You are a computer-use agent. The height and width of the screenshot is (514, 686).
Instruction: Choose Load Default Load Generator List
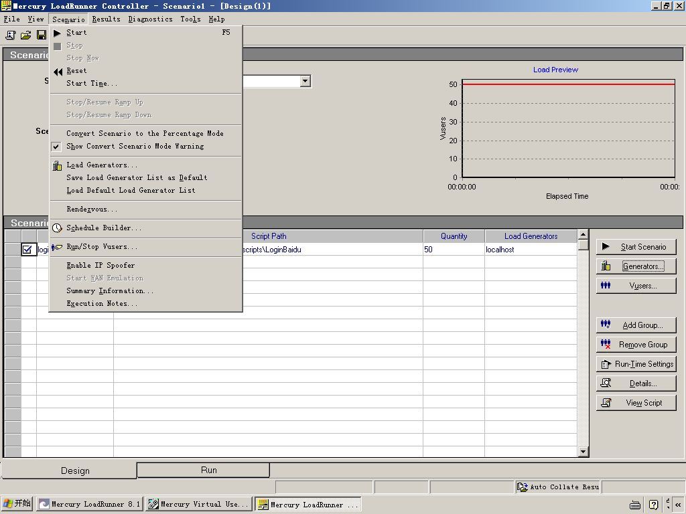click(145, 191)
